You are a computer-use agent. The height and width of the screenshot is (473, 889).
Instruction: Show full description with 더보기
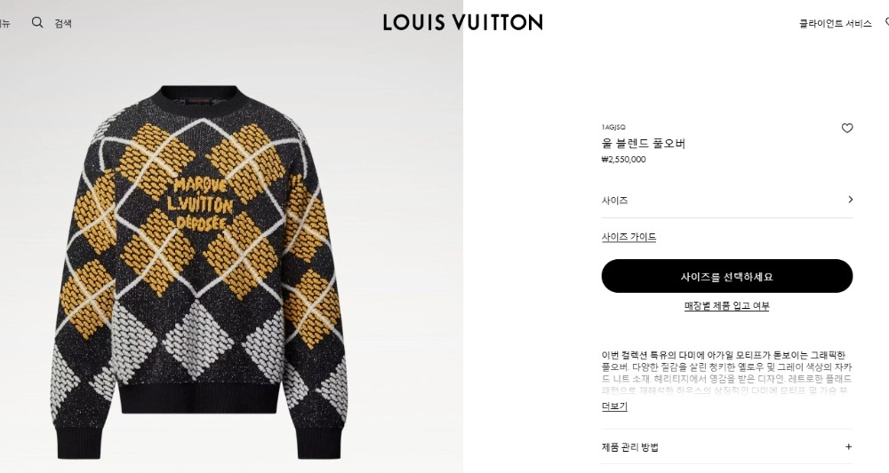coord(614,406)
